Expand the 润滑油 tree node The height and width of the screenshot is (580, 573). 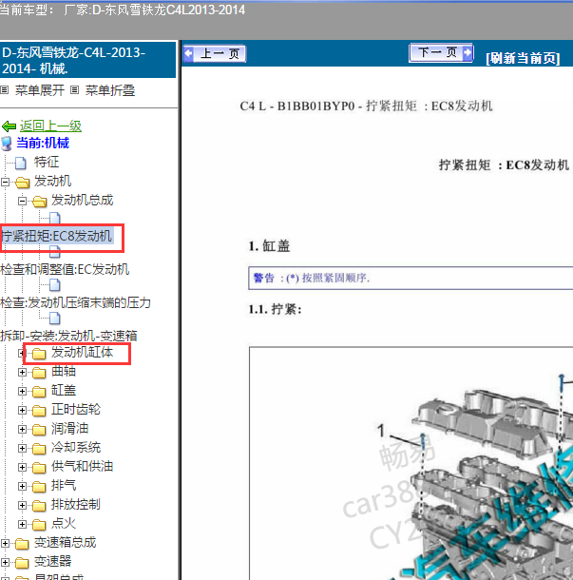click(22, 430)
